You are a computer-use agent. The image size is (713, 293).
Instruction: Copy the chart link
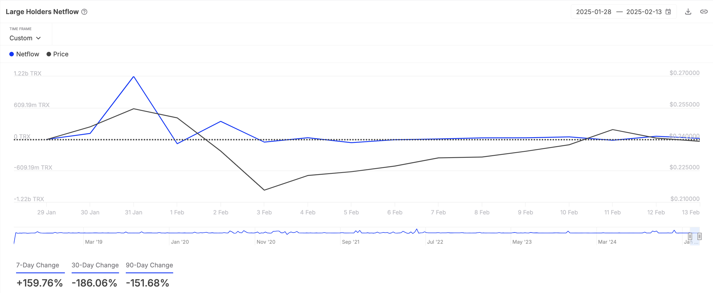click(704, 12)
